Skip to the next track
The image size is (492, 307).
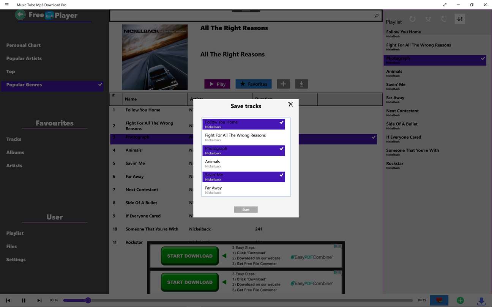click(x=39, y=301)
